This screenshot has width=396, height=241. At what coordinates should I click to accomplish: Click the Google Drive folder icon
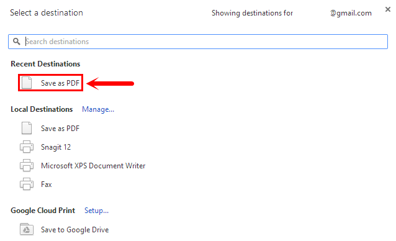coord(27,229)
